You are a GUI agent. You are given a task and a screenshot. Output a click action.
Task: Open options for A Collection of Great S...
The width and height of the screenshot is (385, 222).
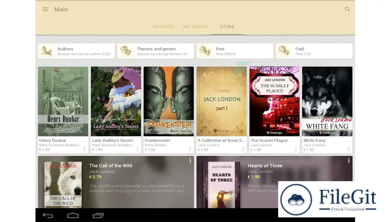click(243, 149)
